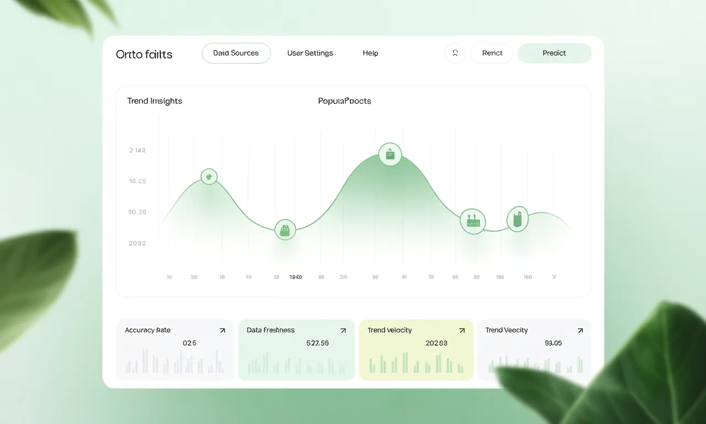Click the 2082 y-axis label
706x424 pixels.
click(137, 243)
